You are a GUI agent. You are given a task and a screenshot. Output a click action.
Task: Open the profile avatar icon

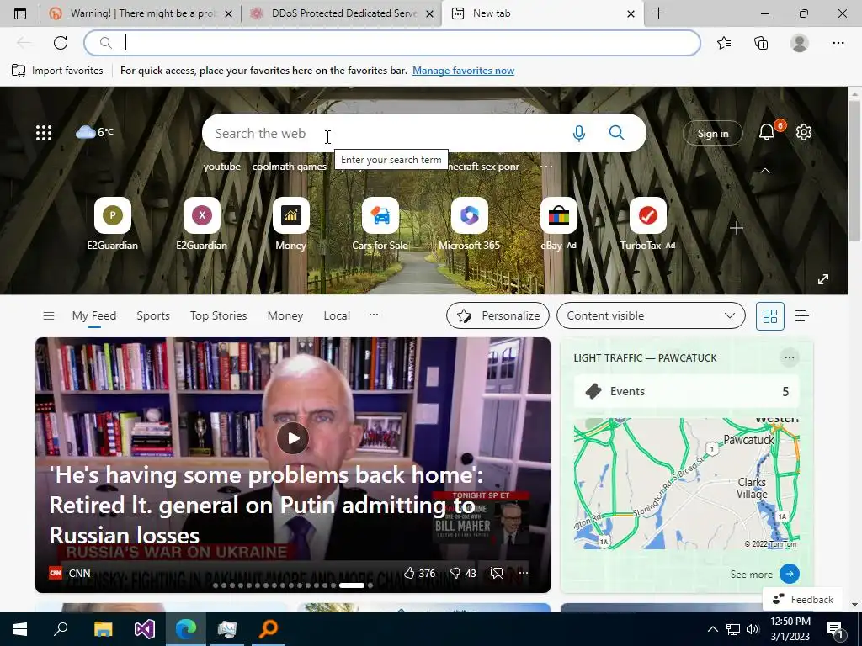[x=800, y=43]
